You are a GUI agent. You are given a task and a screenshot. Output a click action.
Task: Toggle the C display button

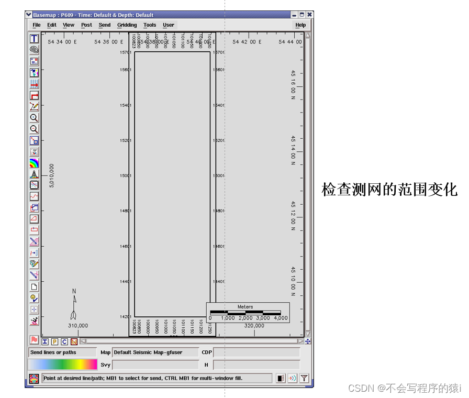[x=65, y=341]
